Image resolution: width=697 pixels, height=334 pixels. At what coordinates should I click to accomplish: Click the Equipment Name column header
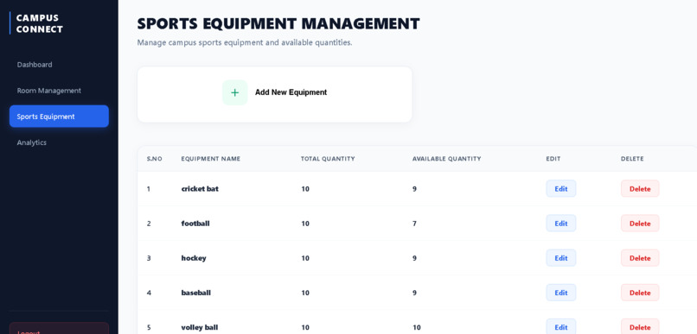(211, 159)
